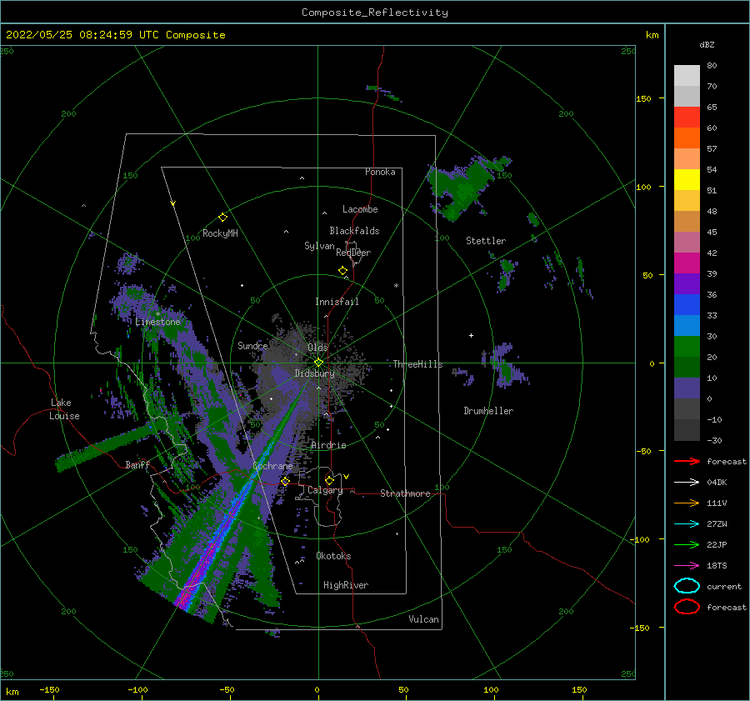
Task: Click the Airdrie town label
Action: point(328,445)
